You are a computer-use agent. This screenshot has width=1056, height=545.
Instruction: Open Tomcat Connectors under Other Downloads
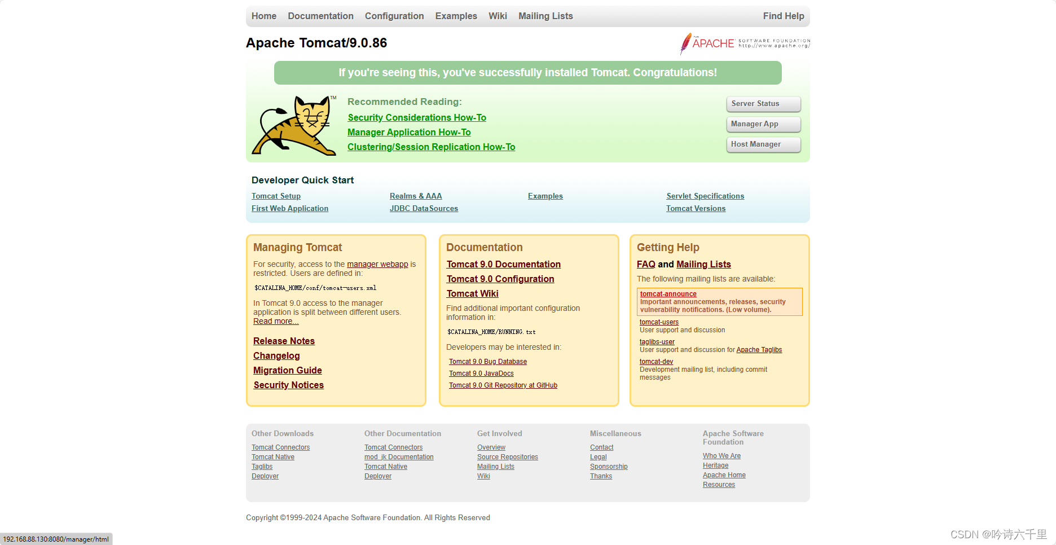[x=280, y=447]
